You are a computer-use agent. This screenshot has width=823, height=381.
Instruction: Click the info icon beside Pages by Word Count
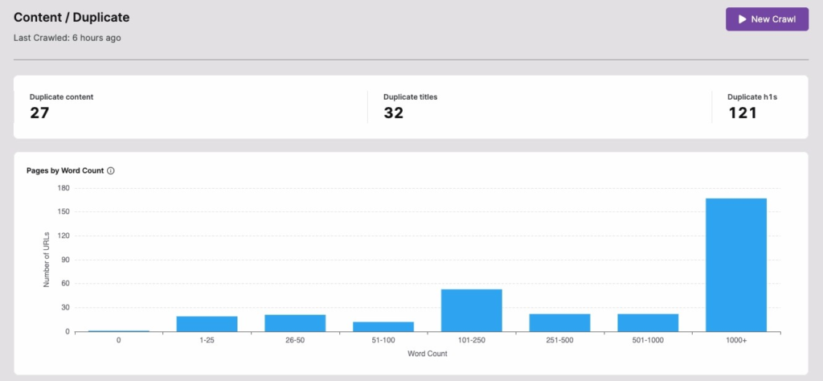[111, 170]
